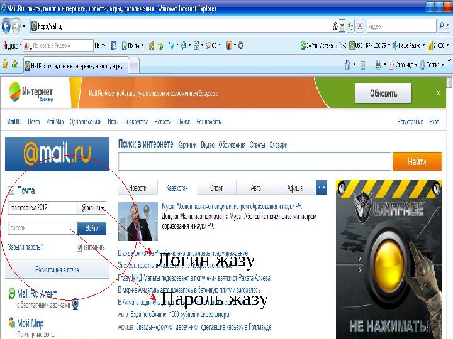Click the browser Forward button

(x=16, y=26)
